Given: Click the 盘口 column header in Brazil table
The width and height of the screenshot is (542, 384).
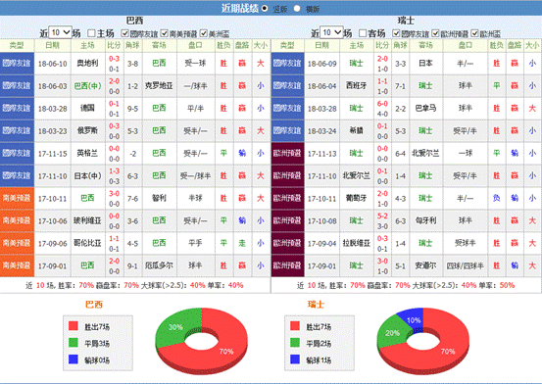Looking at the screenshot, I should click(196, 45).
